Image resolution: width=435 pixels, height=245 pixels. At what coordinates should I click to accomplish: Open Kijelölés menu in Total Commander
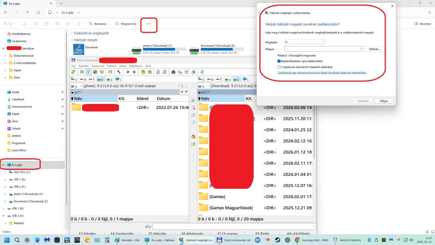pyautogui.click(x=84, y=66)
